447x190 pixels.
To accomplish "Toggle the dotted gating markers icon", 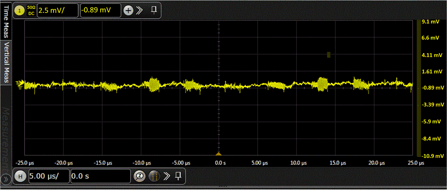I will coord(154,176).
